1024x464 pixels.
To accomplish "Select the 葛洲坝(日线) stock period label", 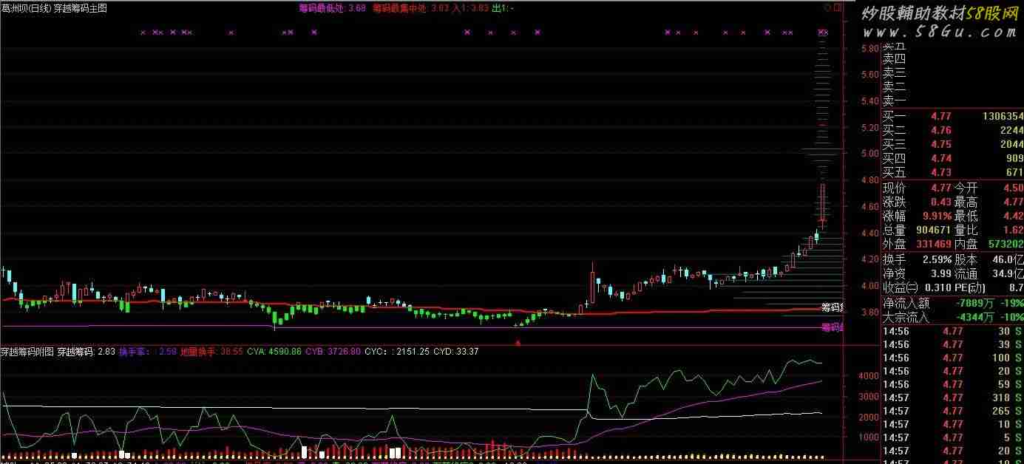I will click(25, 8).
